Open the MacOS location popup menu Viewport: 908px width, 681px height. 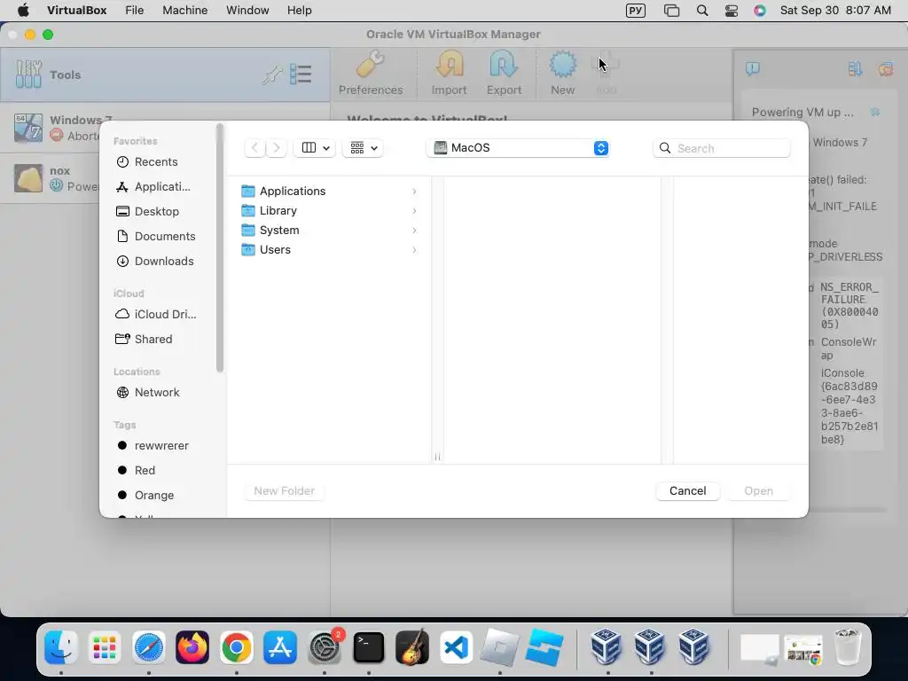(x=518, y=148)
